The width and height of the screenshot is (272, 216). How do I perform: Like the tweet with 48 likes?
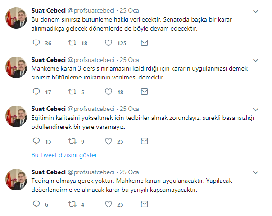coord(108,92)
